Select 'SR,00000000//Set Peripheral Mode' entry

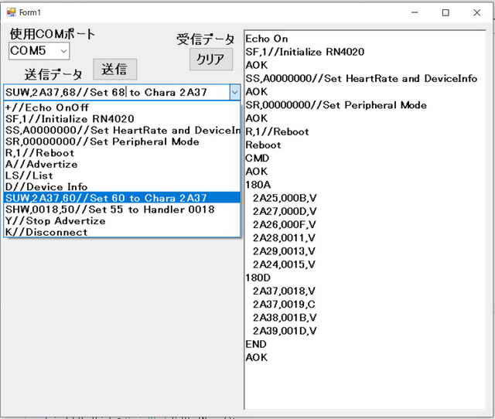[122, 141]
